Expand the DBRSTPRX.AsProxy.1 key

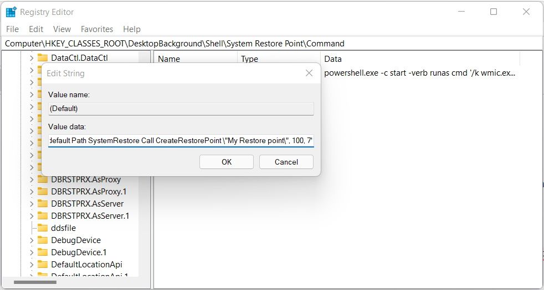tap(32, 191)
